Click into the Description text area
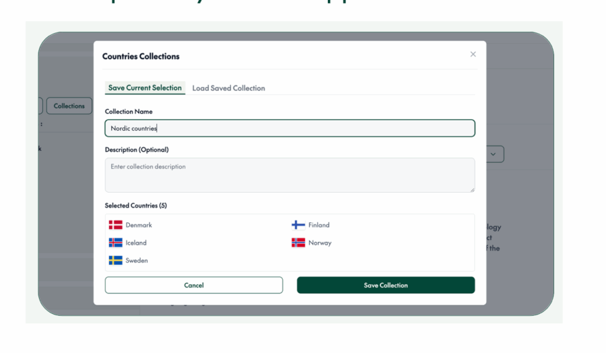The image size is (606, 353). 290,174
